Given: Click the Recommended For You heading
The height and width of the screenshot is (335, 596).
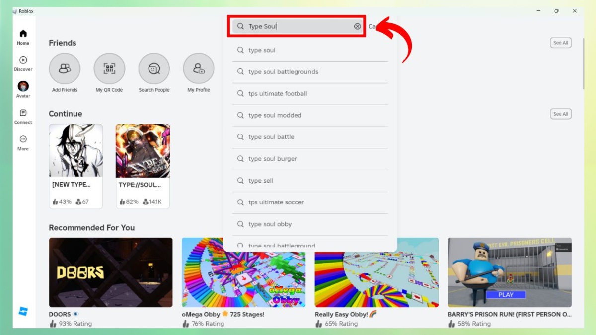Looking at the screenshot, I should coord(92,228).
